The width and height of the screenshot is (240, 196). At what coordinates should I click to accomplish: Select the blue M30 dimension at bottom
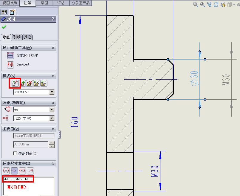pyautogui.click(x=155, y=171)
